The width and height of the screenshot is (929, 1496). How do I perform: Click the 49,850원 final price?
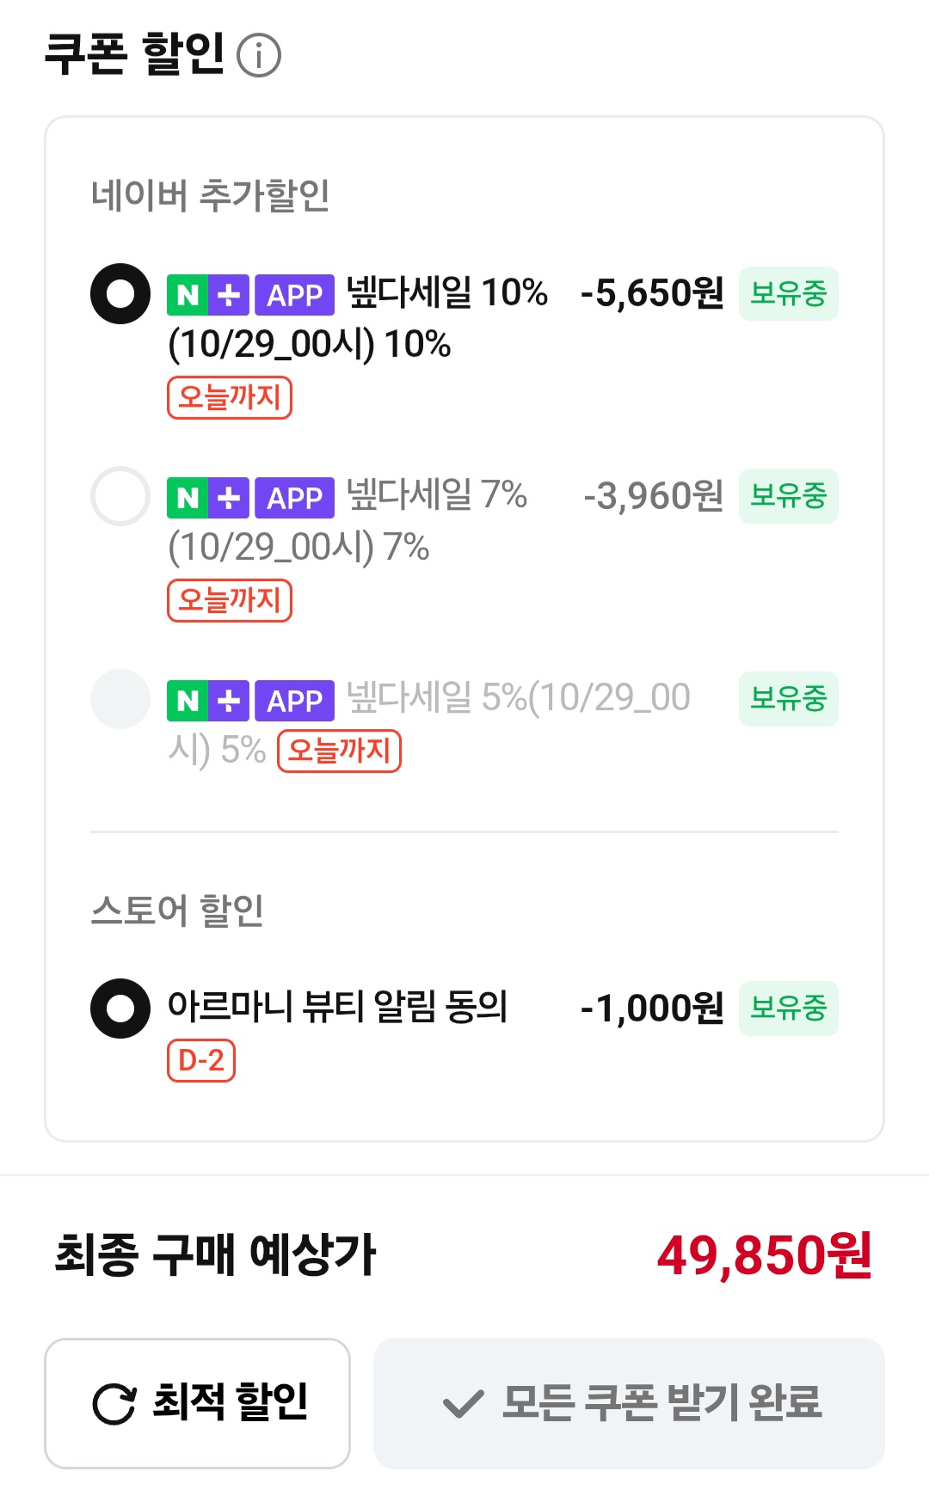click(x=765, y=1255)
